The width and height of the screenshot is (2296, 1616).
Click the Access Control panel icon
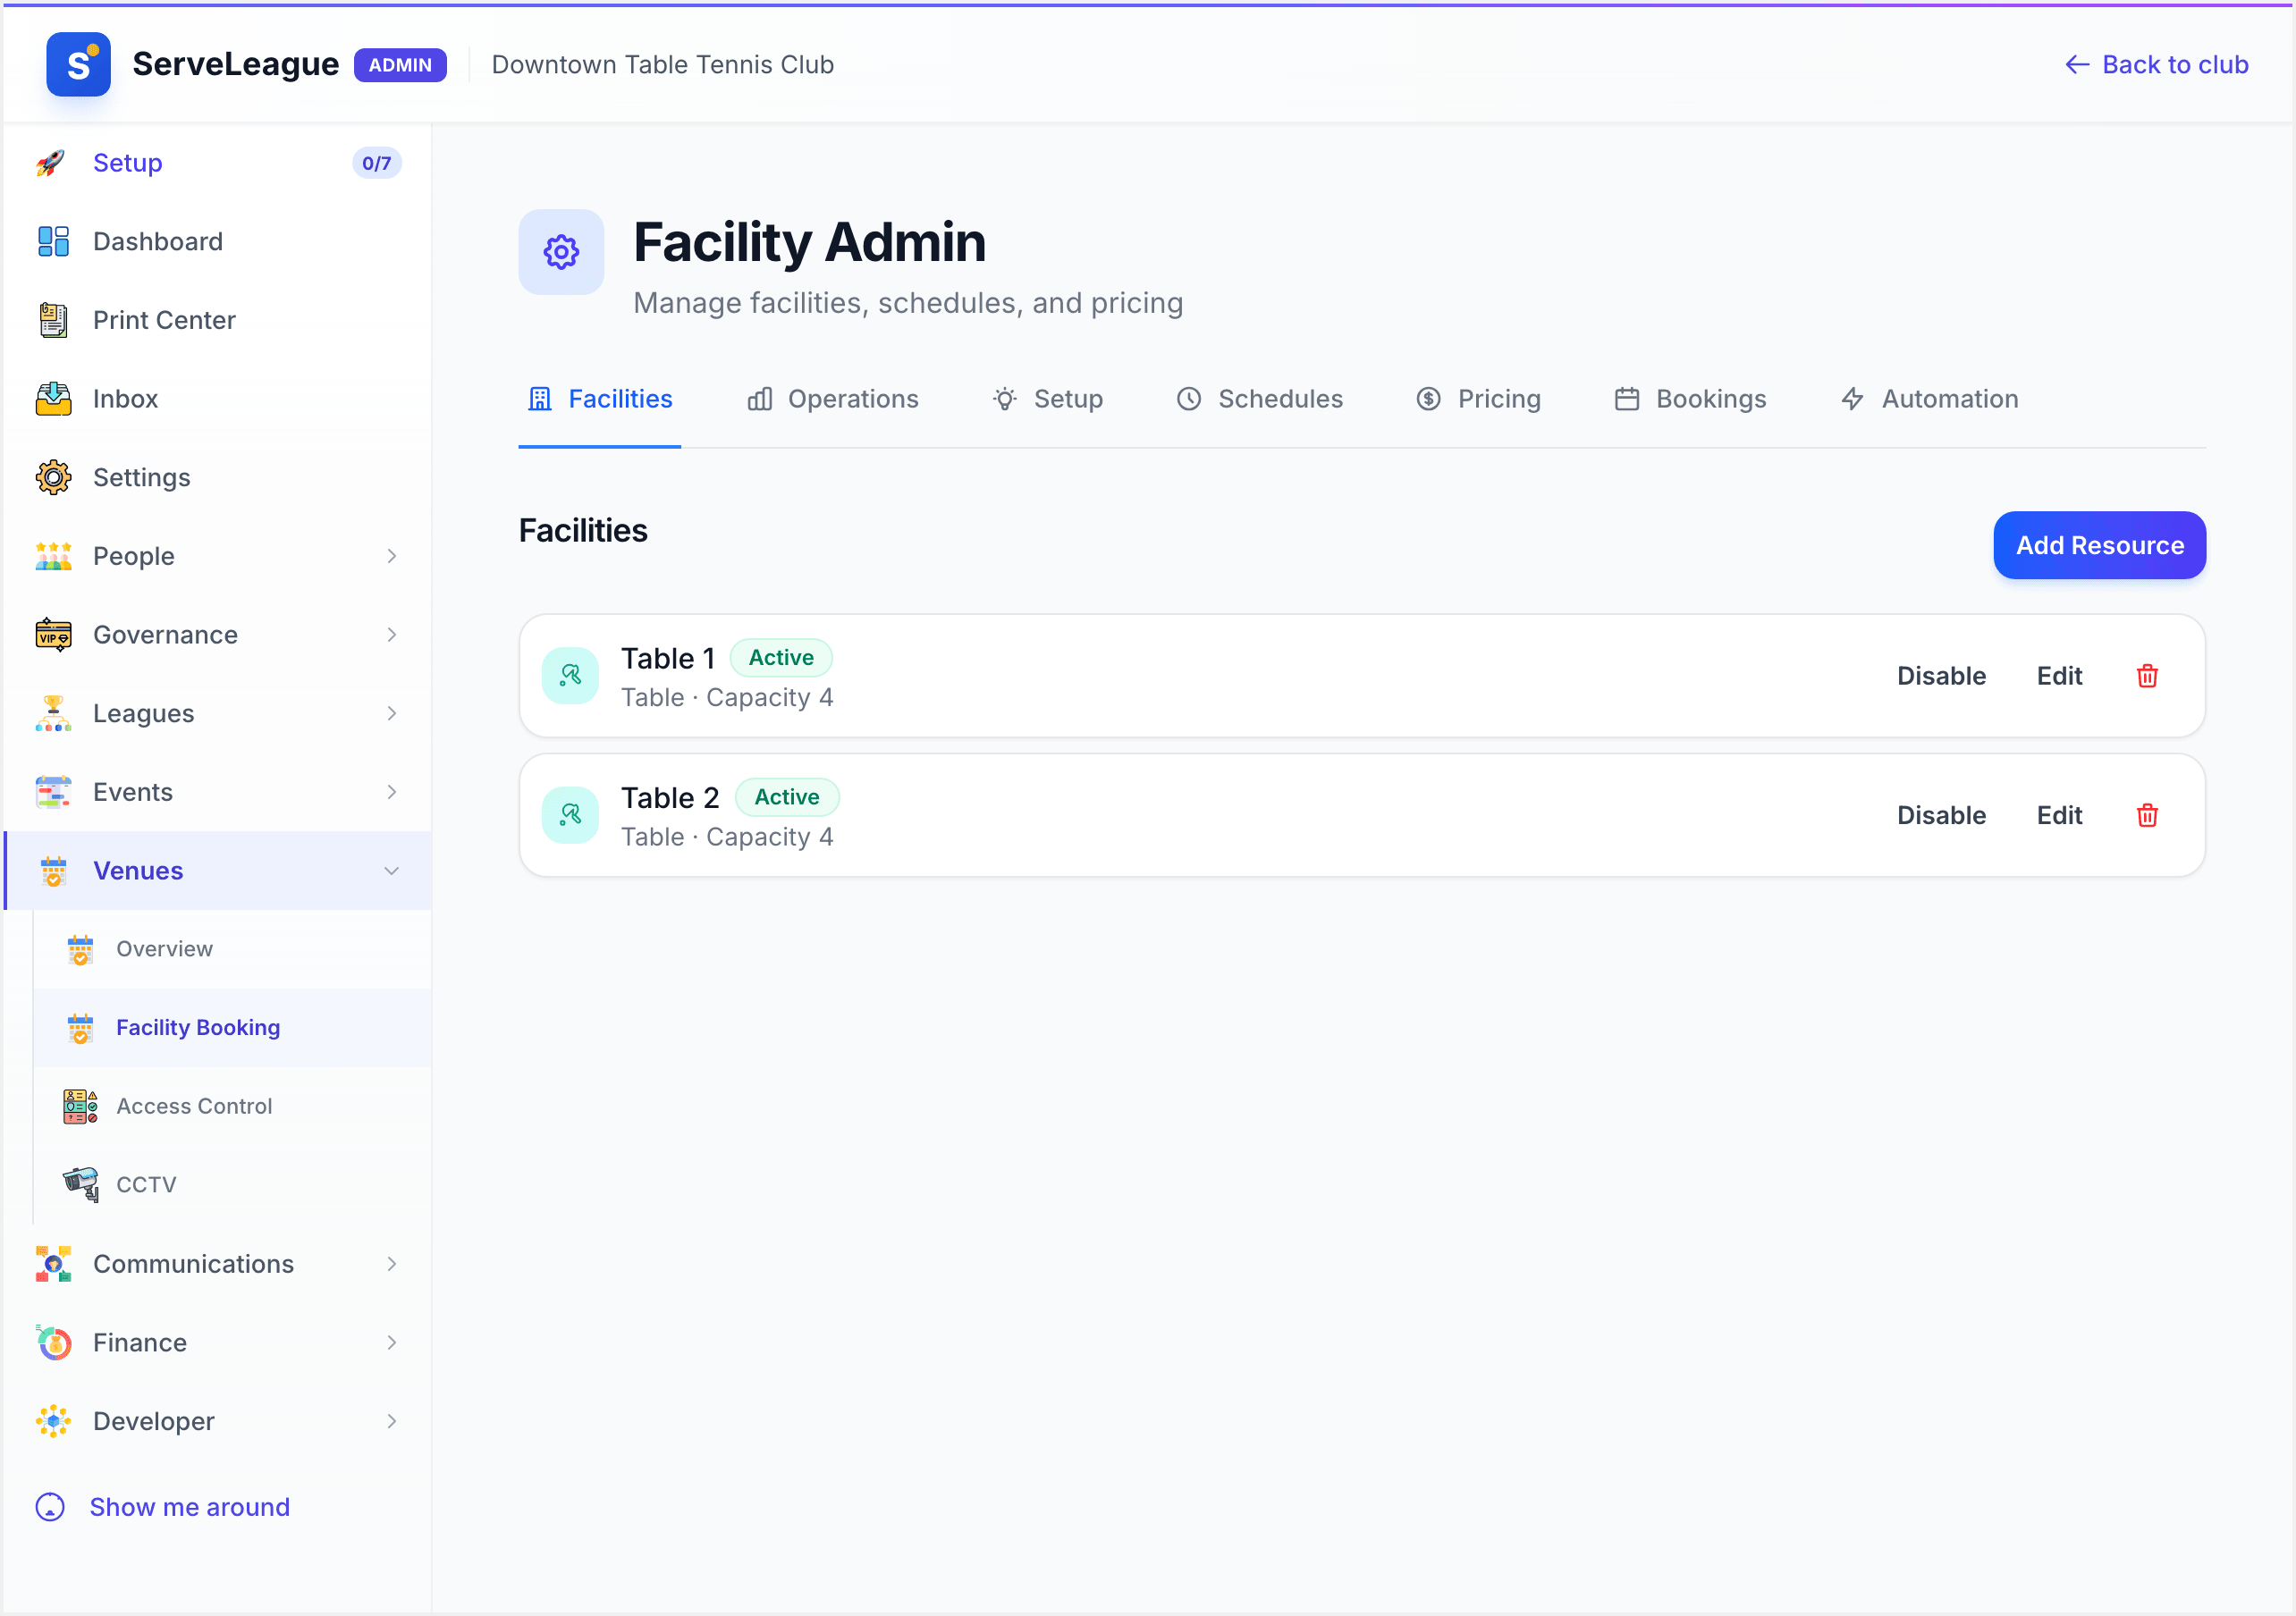80,1107
